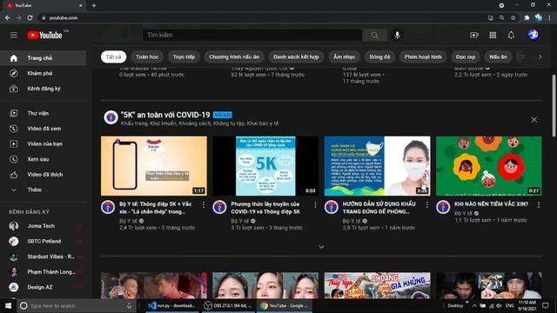Select Trang chủ in the sidebar
The width and height of the screenshot is (557, 313).
point(43,58)
